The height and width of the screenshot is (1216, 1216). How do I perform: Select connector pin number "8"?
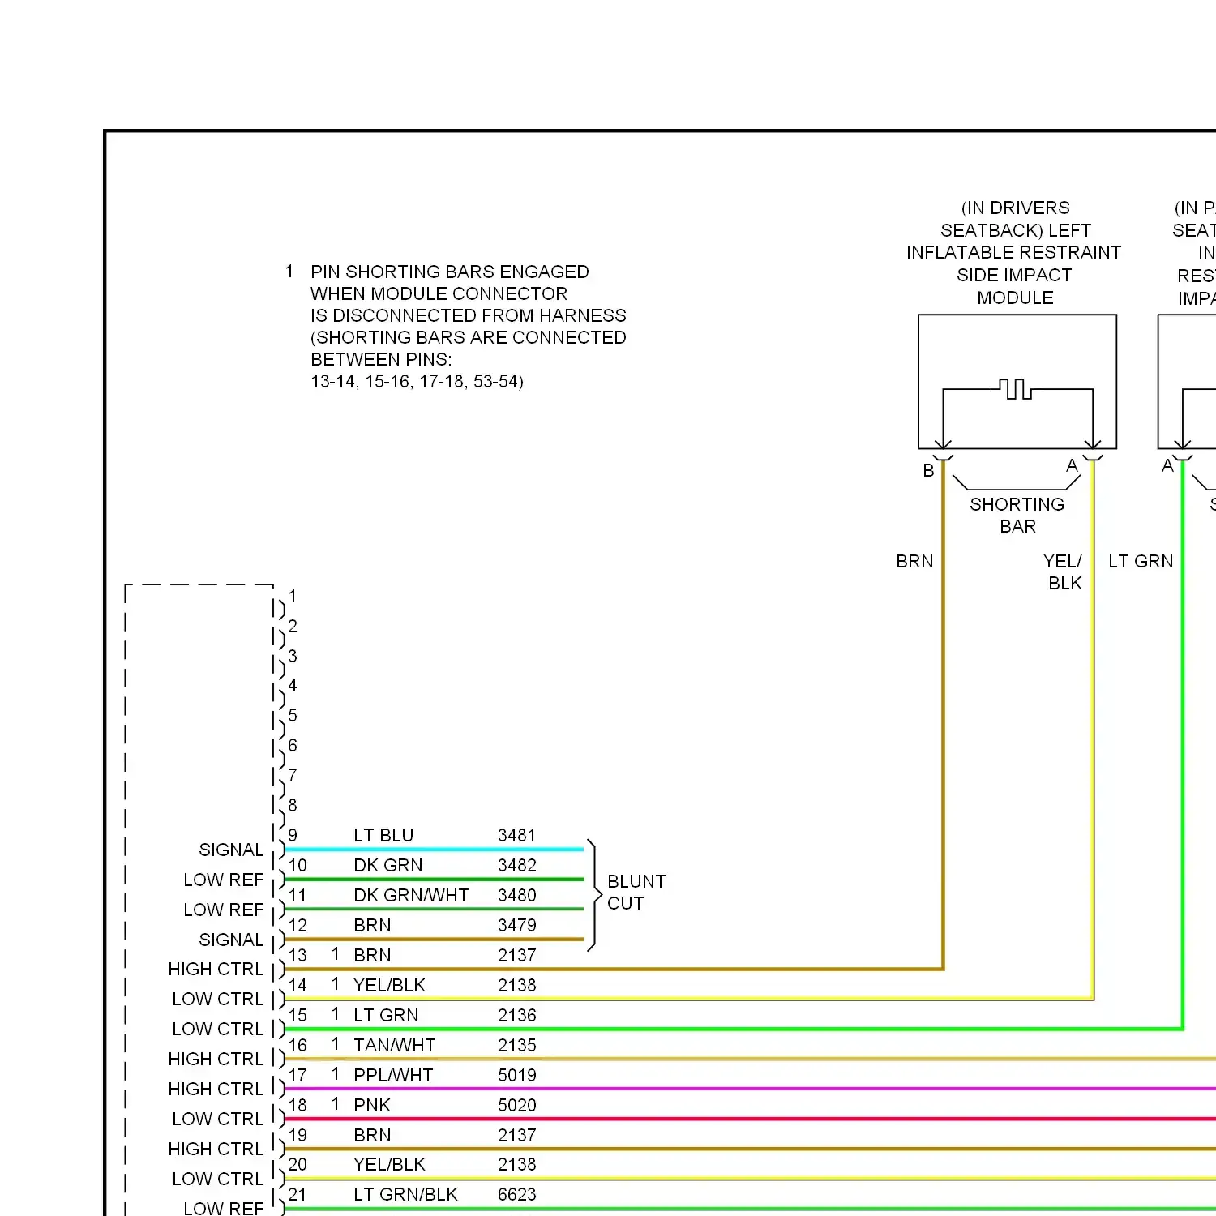pyautogui.click(x=293, y=805)
